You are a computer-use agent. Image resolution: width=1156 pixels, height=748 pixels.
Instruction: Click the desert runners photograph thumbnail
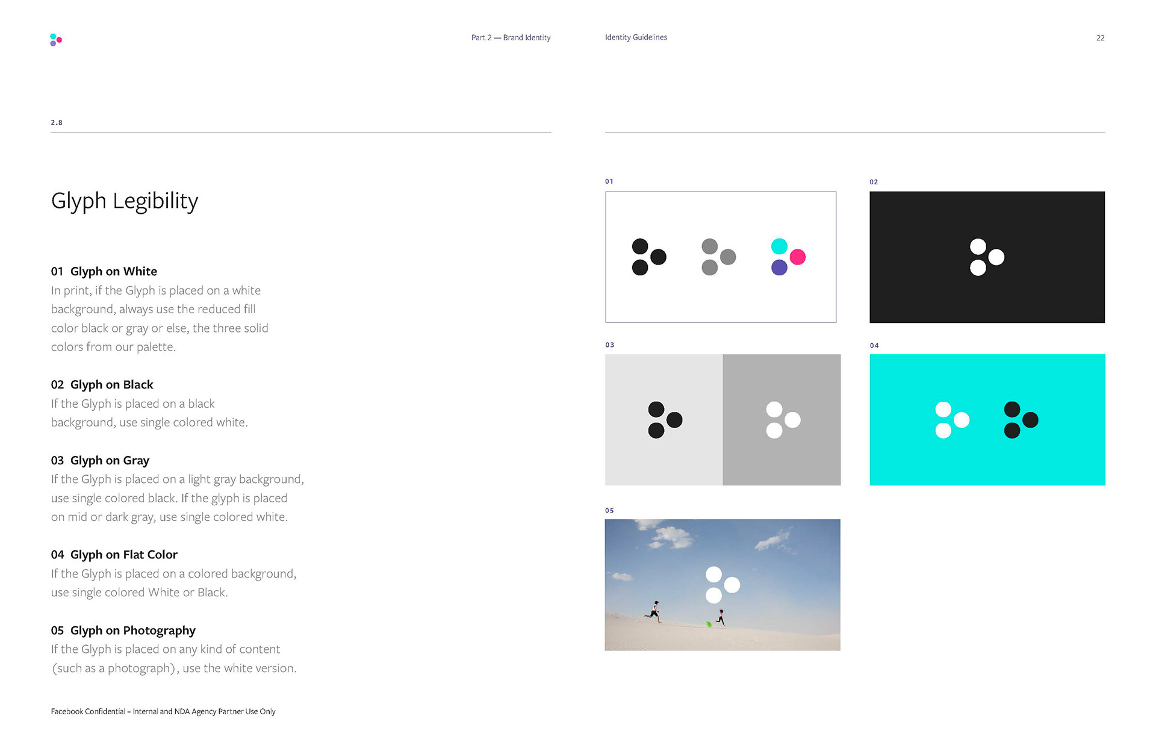722,585
